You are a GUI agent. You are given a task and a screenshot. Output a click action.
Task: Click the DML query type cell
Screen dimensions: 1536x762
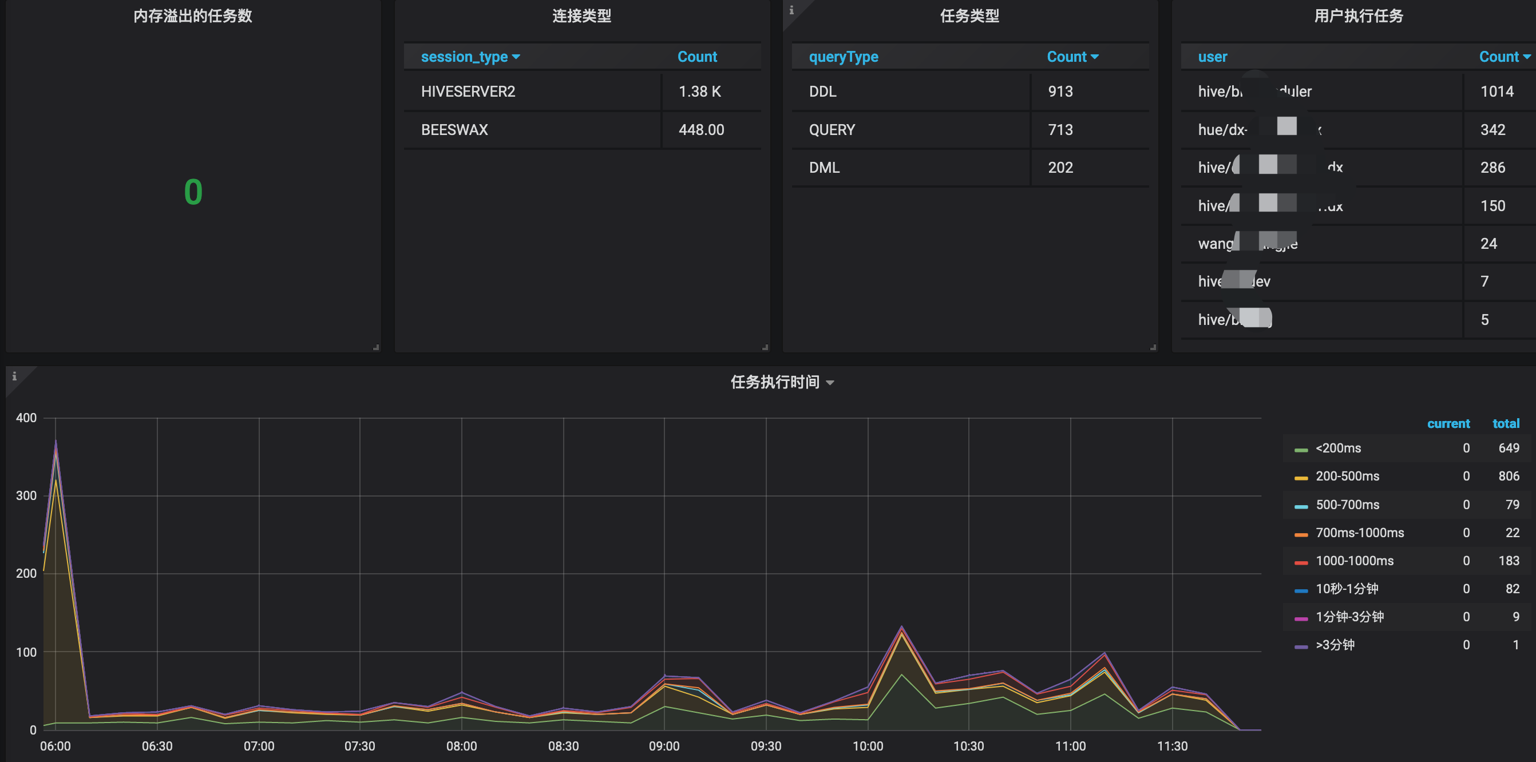click(x=910, y=168)
